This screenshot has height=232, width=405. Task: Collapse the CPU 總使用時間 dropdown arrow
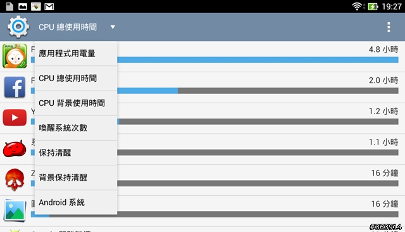[x=113, y=27]
